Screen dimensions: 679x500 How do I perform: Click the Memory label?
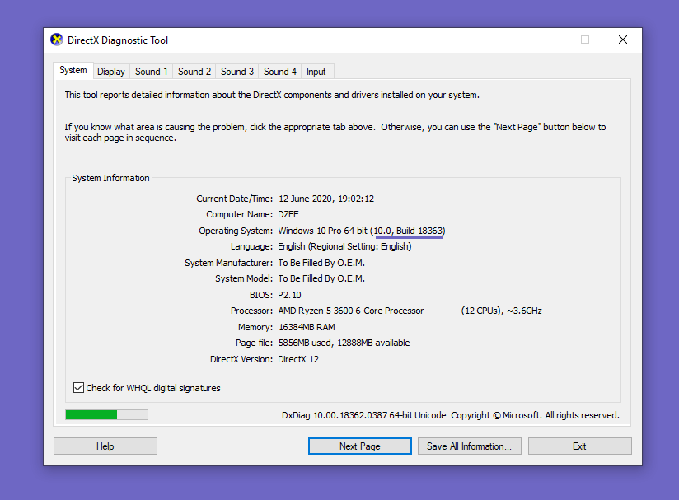(x=255, y=327)
